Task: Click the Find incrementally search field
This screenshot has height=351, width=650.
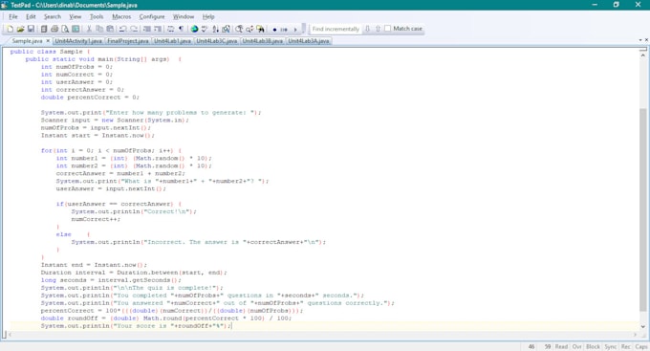Action: pos(336,29)
